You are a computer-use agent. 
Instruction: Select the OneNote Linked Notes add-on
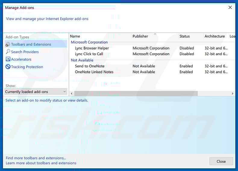94,72
